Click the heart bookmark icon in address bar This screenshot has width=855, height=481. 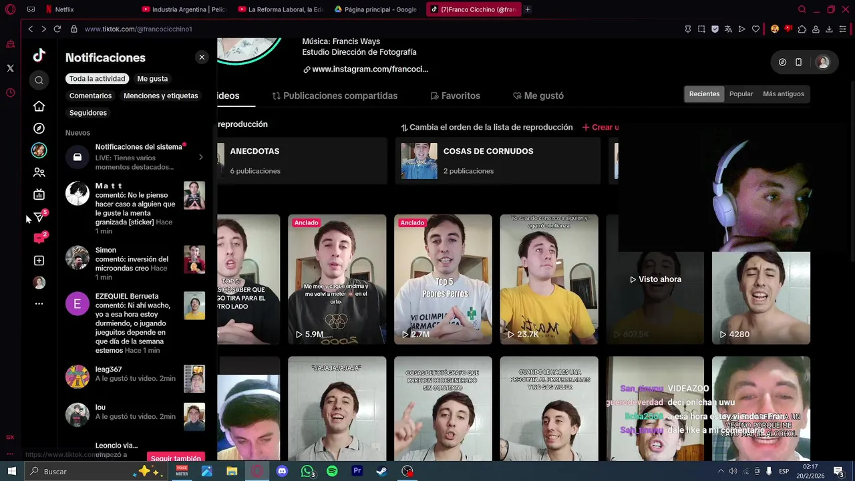tap(755, 29)
